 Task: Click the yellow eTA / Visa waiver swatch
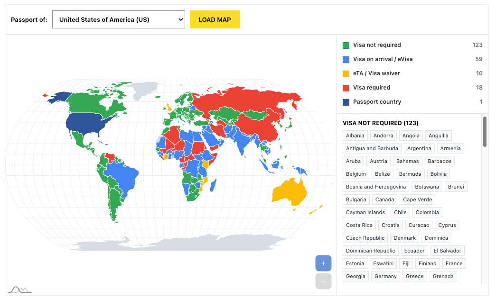click(x=346, y=73)
